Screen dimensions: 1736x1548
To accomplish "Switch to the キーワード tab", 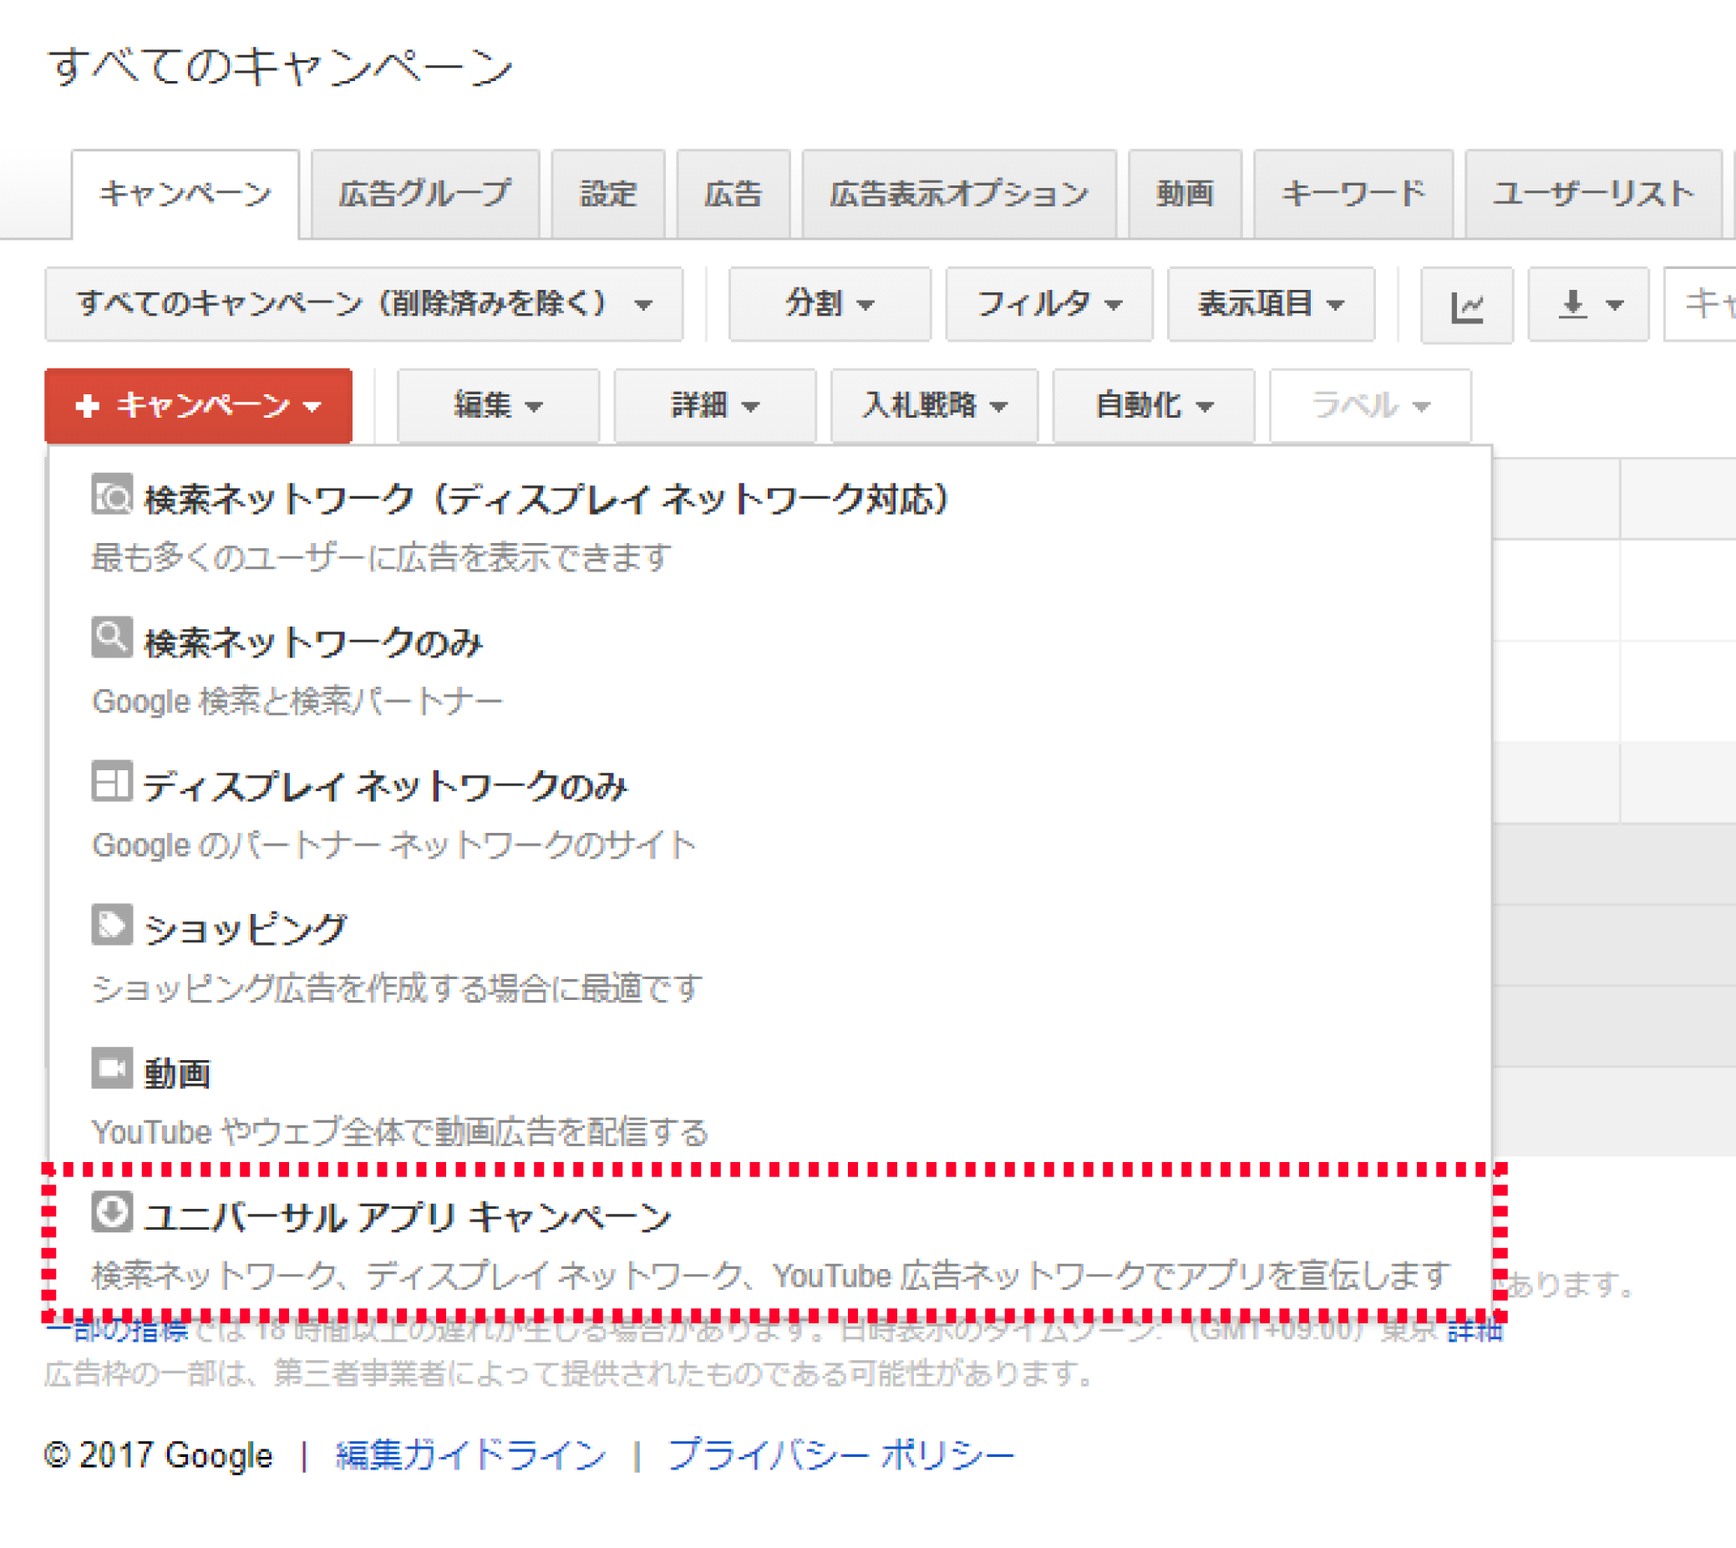I will point(1353,194).
